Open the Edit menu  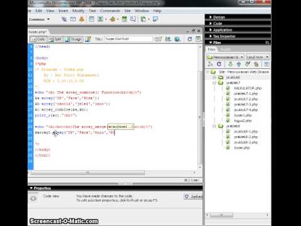pyautogui.click(x=39, y=11)
